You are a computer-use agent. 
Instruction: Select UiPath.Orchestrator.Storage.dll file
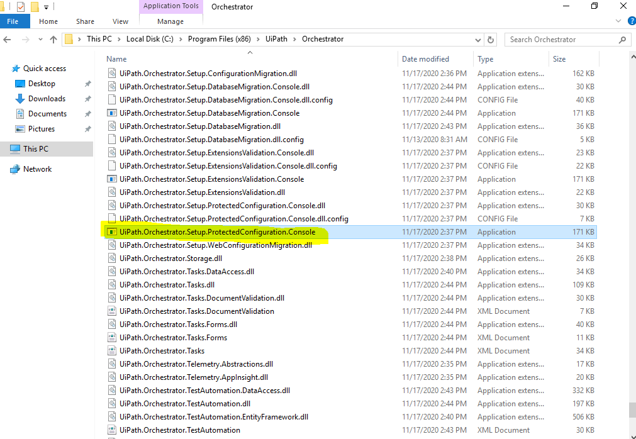(351, 258)
